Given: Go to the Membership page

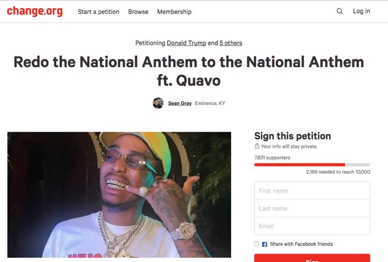Looking at the screenshot, I should click(174, 11).
